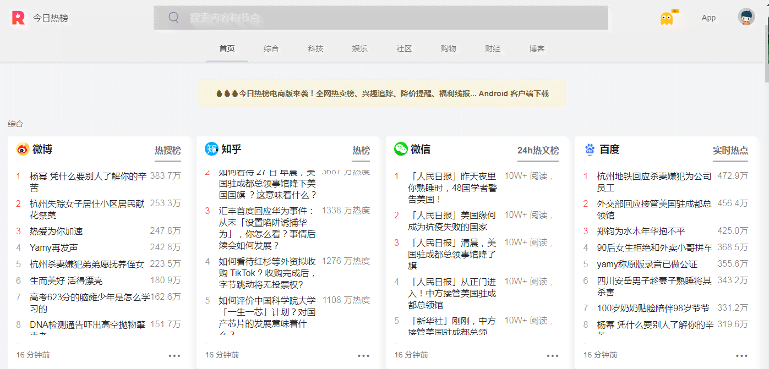769x369 pixels.
Task: Go to the 财经 tab
Action: point(493,48)
